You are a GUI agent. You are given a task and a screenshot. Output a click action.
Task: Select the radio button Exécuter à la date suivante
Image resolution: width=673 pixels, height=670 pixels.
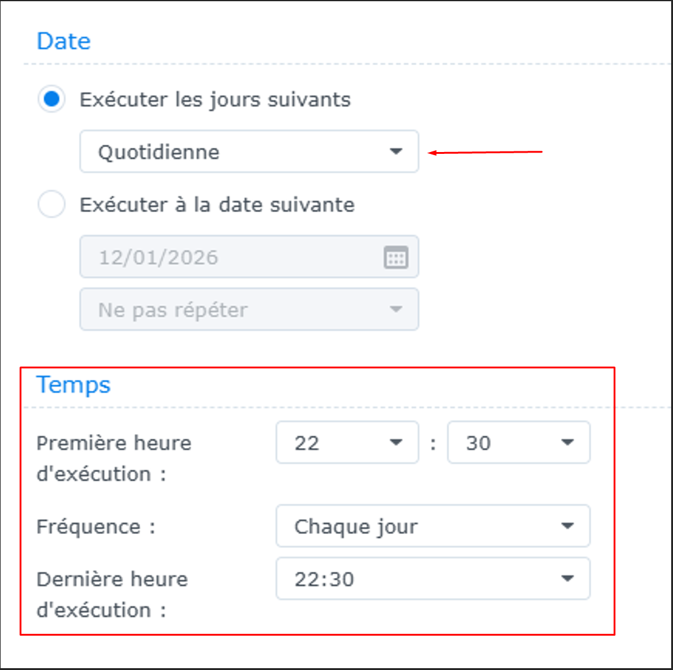pyautogui.click(x=51, y=205)
